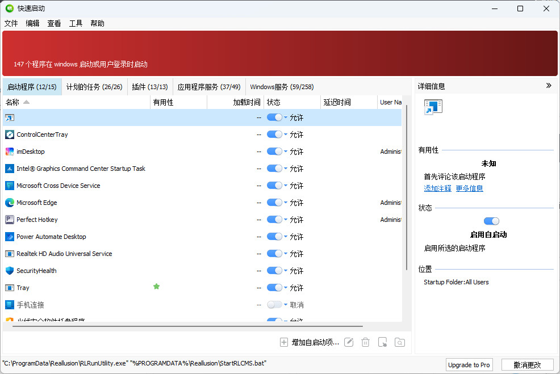Click the horizontal scrollbar under the list
The height and width of the screenshot is (374, 560).
coord(187,326)
